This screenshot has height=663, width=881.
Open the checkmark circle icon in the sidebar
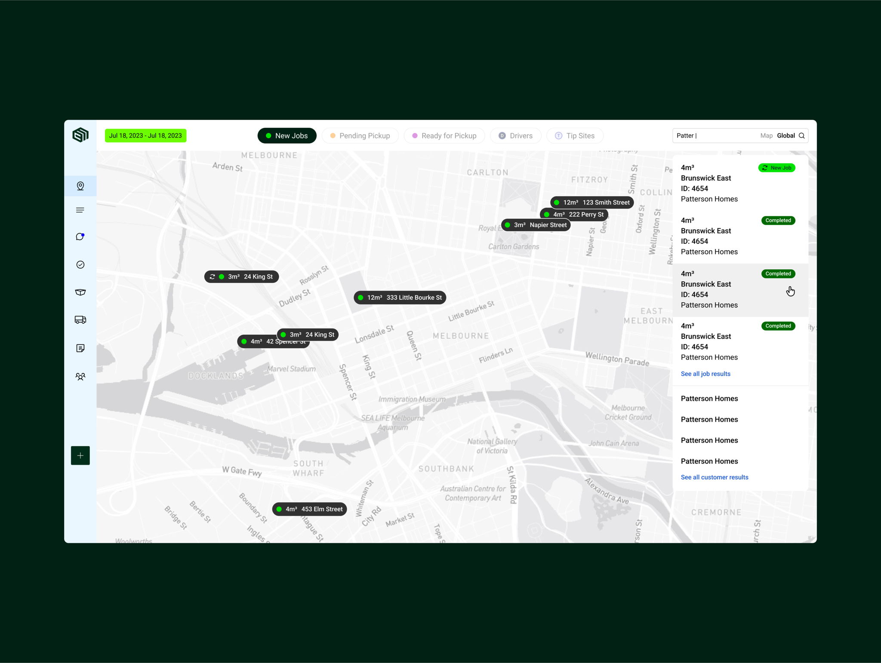(x=80, y=265)
